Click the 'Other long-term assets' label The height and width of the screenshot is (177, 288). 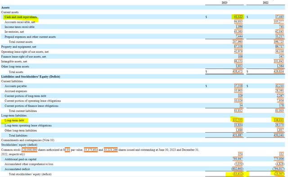pos(15,67)
